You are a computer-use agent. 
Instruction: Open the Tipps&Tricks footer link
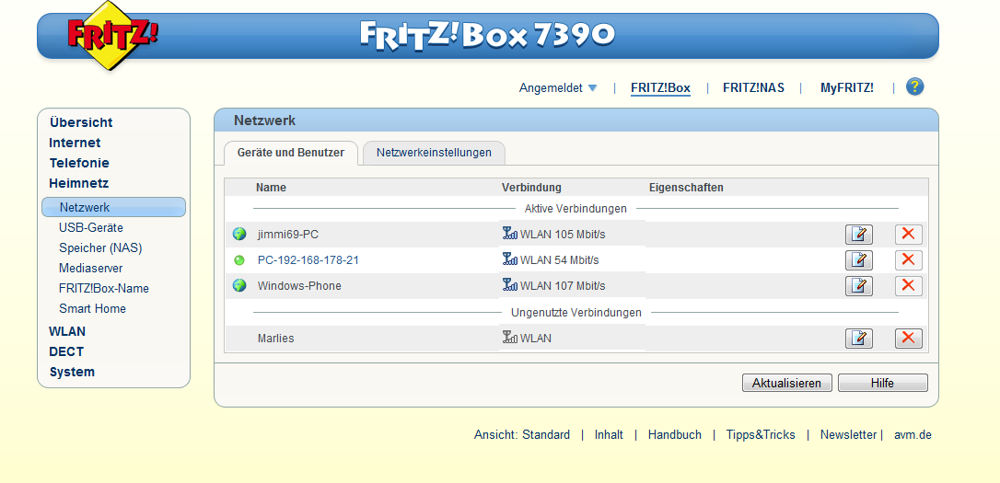coord(761,434)
